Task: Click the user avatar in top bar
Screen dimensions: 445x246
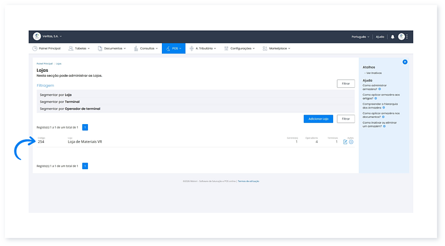Action: (401, 37)
